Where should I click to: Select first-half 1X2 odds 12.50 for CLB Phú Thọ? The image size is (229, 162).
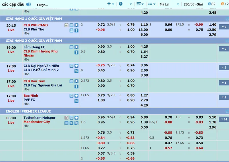[212, 30]
